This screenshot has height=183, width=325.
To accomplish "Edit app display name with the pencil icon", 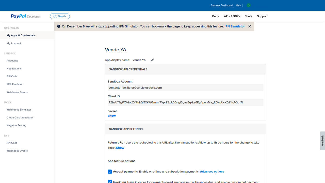I will [x=152, y=60].
